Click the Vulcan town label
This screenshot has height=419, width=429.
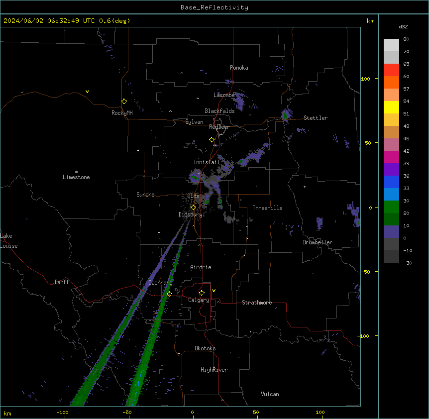coord(270,394)
